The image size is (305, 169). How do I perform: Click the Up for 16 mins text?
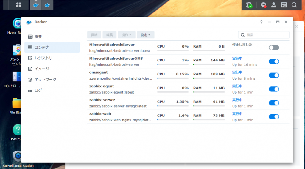click(x=245, y=65)
